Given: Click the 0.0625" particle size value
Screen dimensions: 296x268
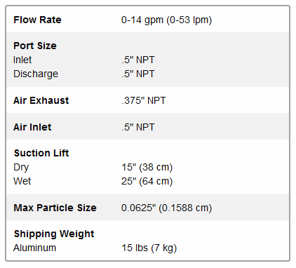Looking at the screenshot, I should [x=166, y=208].
